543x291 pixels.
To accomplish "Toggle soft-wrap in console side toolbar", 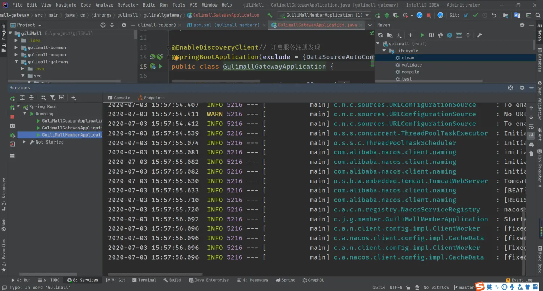I will 531,127.
